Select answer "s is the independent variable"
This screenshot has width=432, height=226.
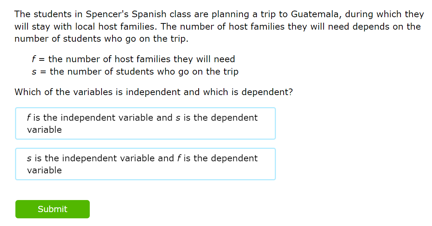point(145,164)
